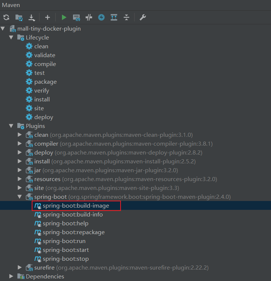Expand the compiler plugin node
Viewport: 271px width, 281px height.
point(20,143)
